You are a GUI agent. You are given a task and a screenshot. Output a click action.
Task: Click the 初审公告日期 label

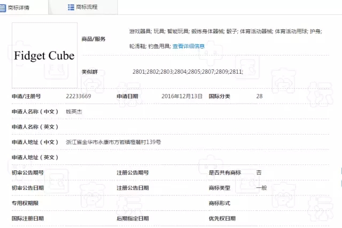[28, 188]
